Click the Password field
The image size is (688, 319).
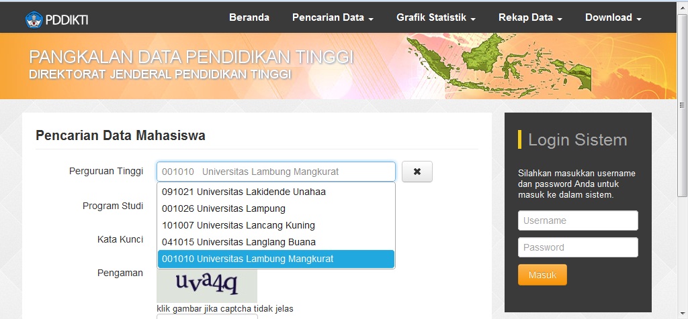tap(578, 247)
